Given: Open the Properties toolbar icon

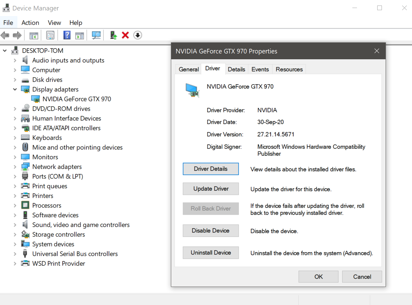Looking at the screenshot, I should click(50, 35).
